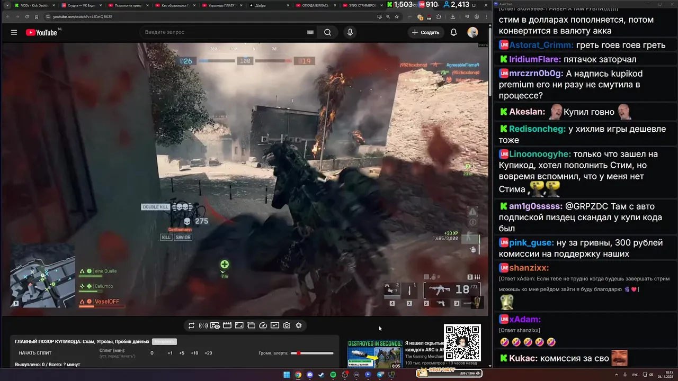Click chat username shanzixx

(x=529, y=268)
